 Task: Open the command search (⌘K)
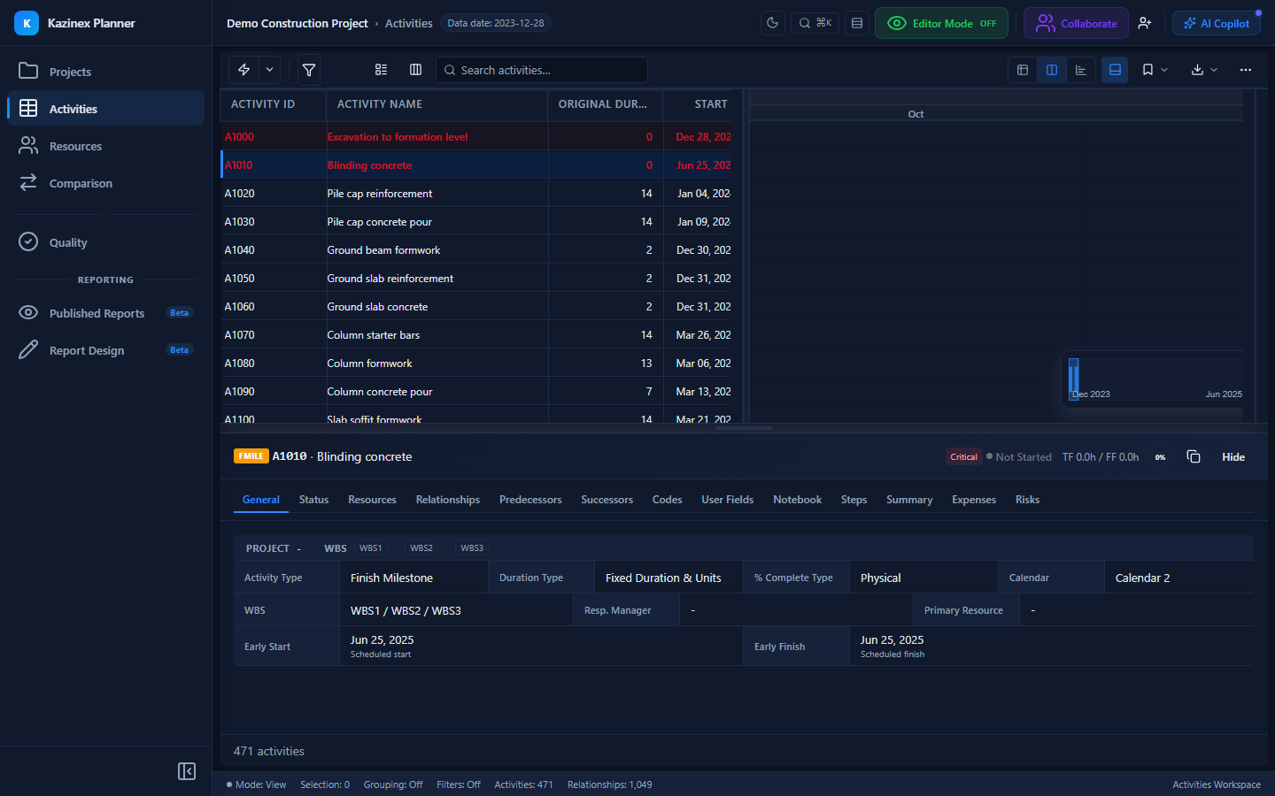815,23
